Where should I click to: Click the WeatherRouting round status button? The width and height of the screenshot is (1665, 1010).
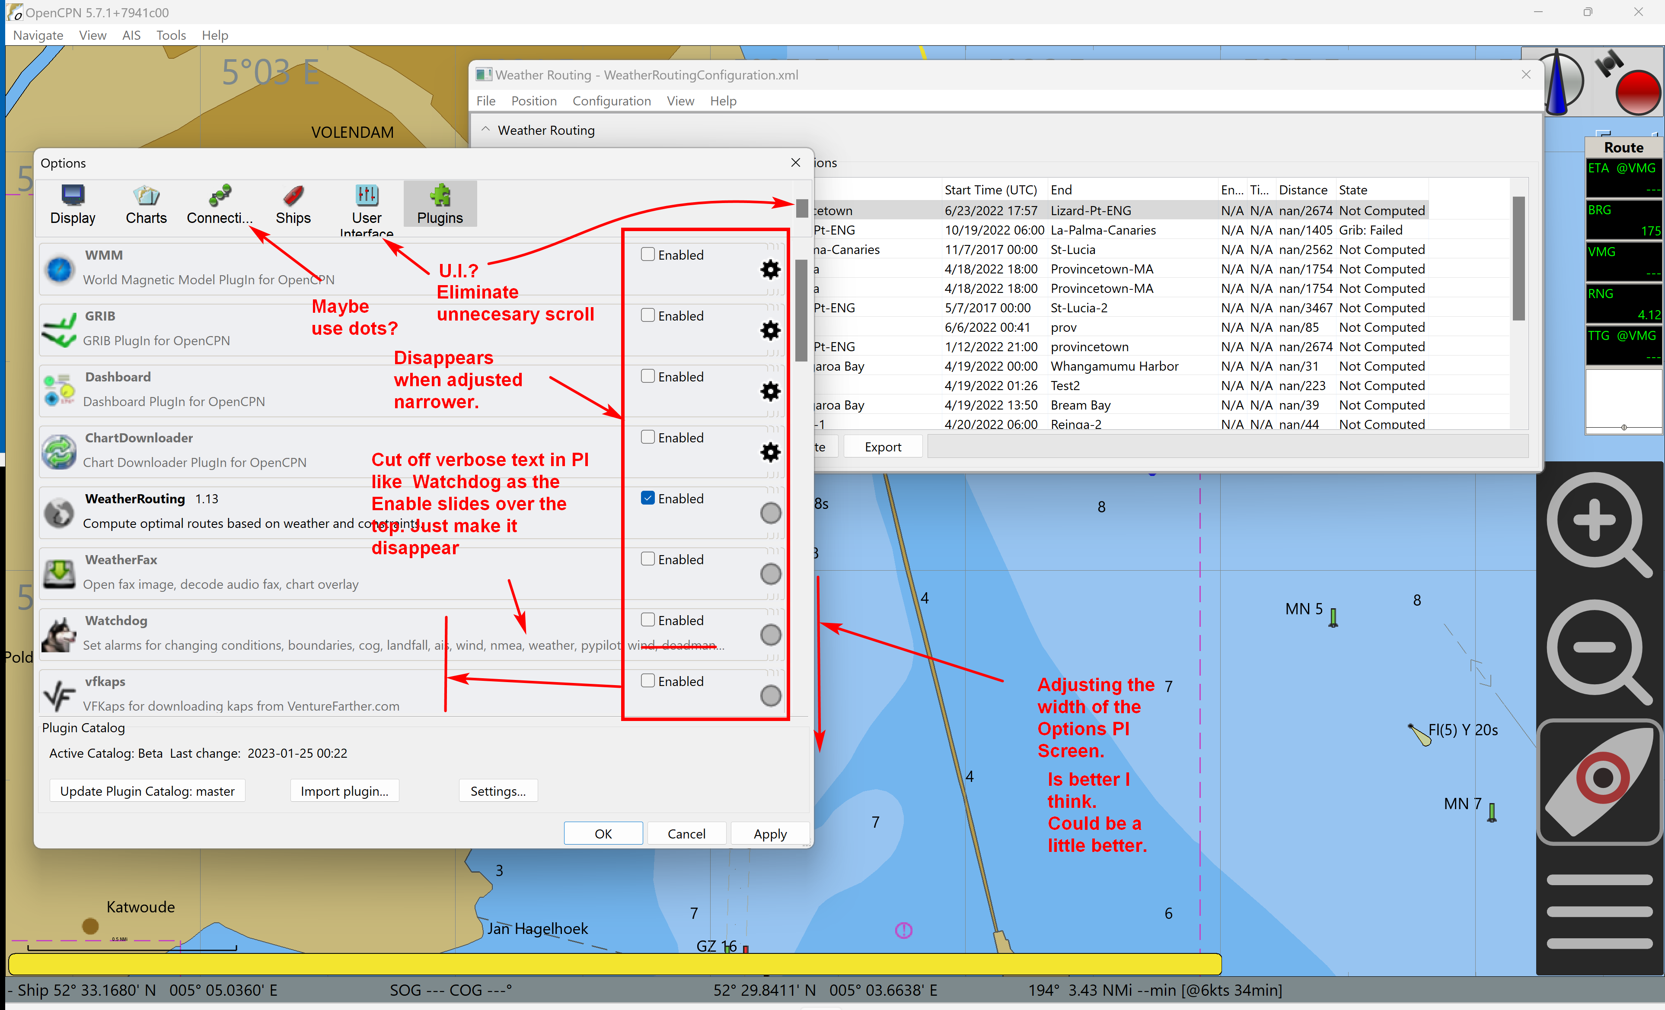[x=770, y=512]
